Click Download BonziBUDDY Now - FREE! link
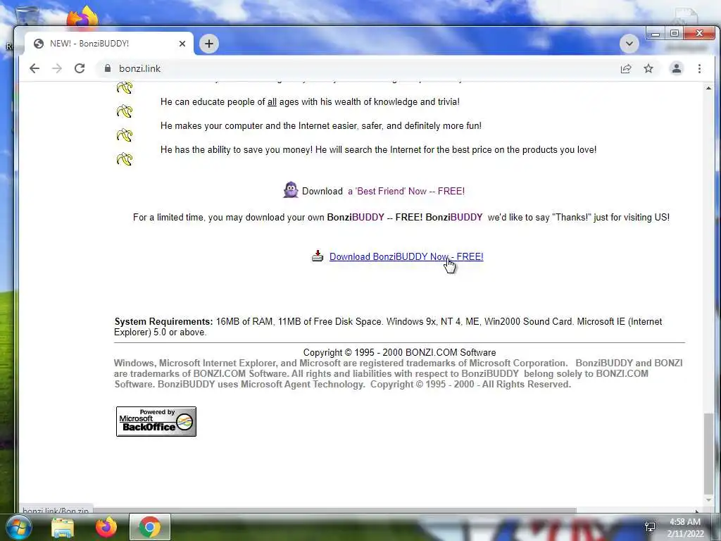The width and height of the screenshot is (721, 541). pyautogui.click(x=406, y=256)
